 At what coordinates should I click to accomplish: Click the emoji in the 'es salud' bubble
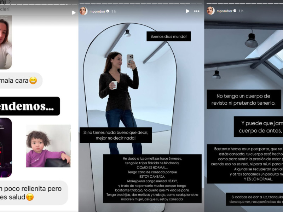(x=30, y=197)
